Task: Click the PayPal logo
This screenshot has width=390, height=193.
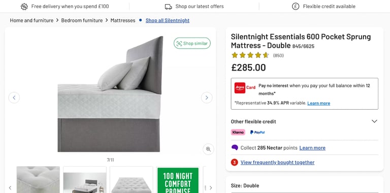Action: [x=257, y=133]
